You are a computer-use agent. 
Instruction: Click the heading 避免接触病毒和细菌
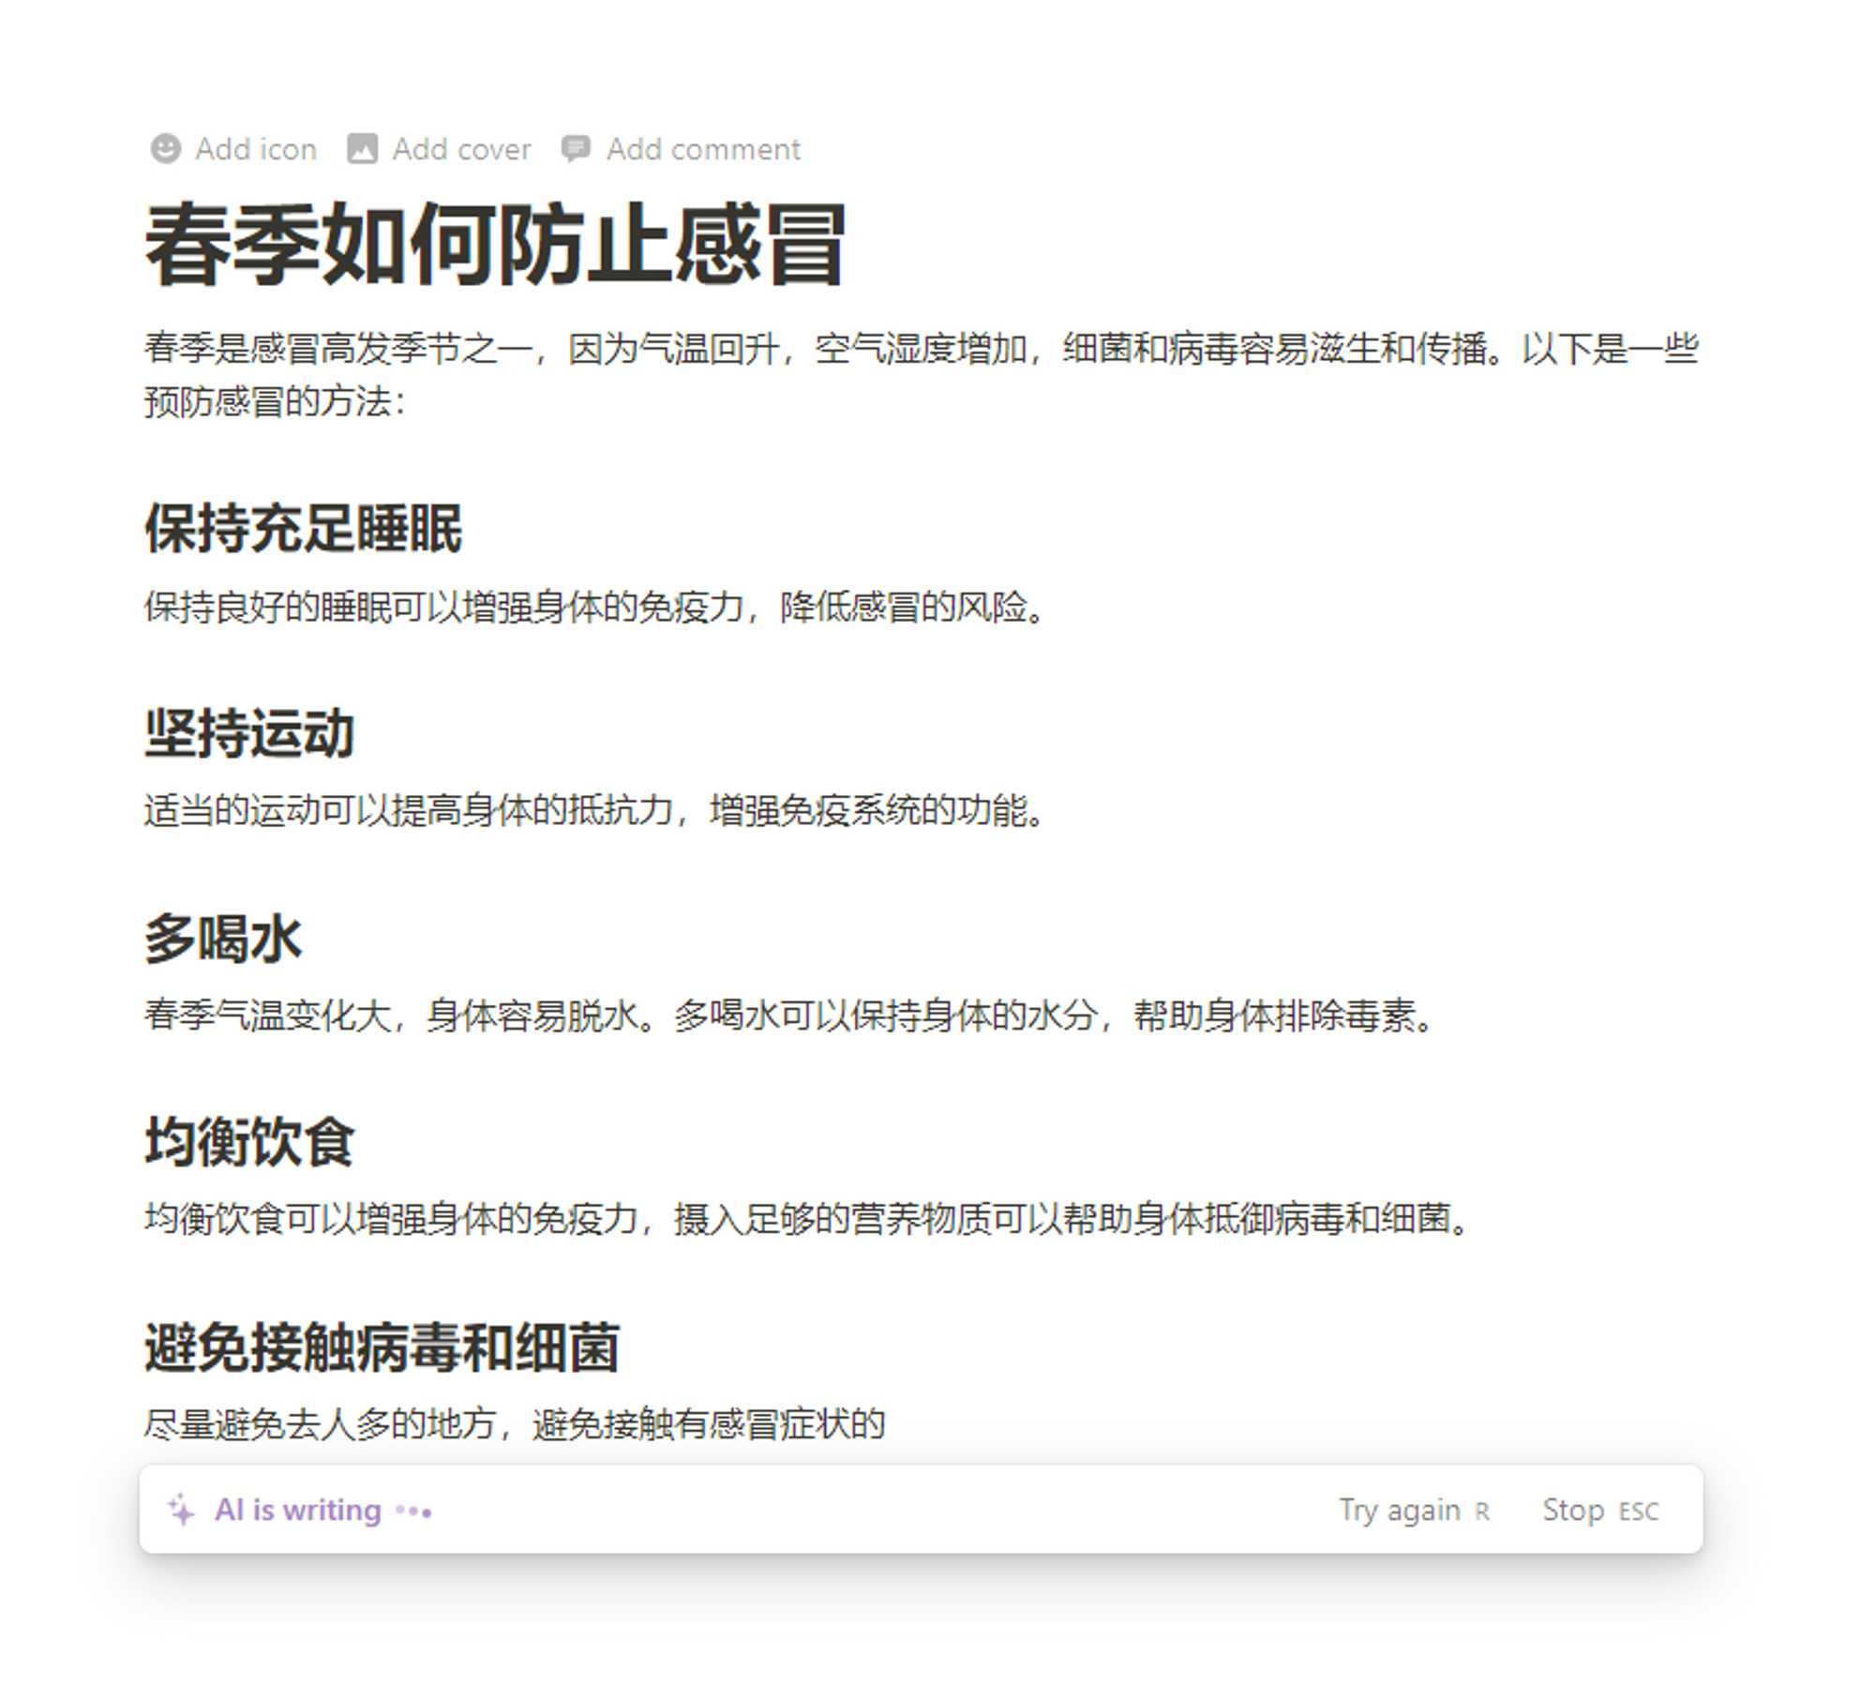[x=382, y=1347]
